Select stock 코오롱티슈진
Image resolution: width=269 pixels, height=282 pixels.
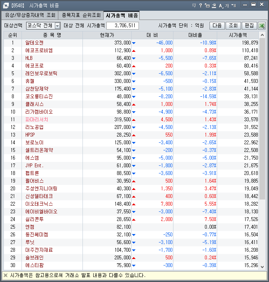[x=39, y=97]
